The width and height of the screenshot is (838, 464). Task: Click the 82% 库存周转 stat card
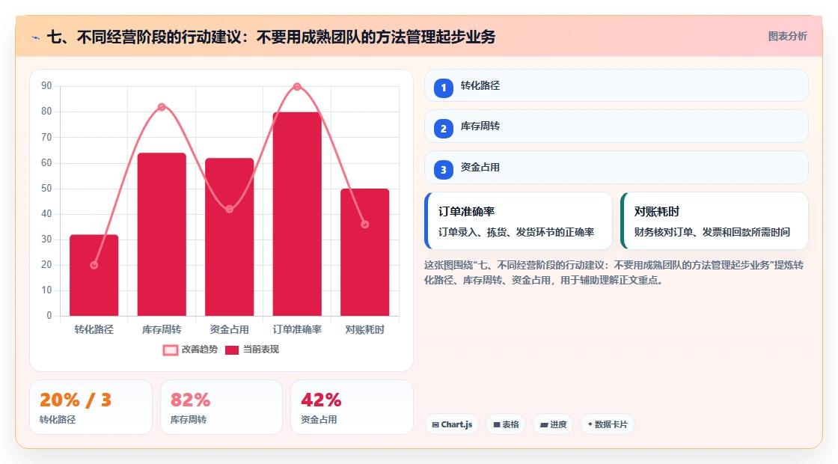[x=221, y=407]
